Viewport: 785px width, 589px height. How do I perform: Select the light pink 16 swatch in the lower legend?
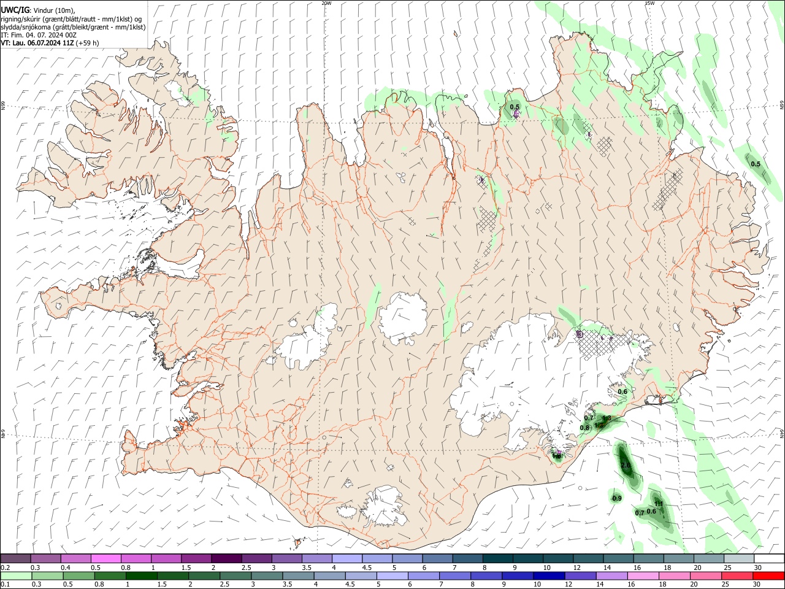click(643, 576)
